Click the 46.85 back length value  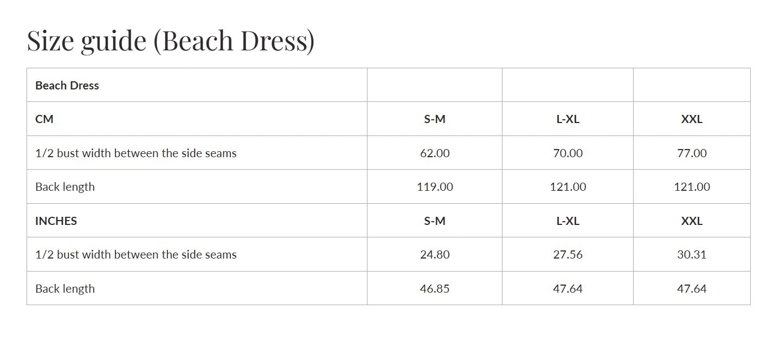435,288
